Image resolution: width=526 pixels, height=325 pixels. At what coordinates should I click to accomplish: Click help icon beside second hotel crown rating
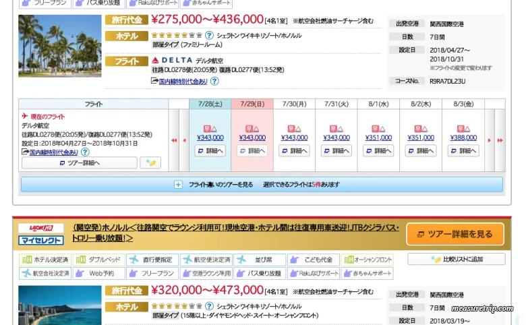[x=209, y=306]
